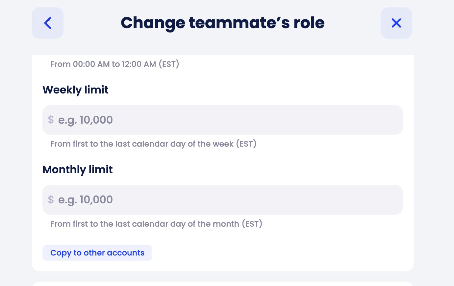Click the (EST) text in monthly hint
The height and width of the screenshot is (286, 454).
click(252, 224)
